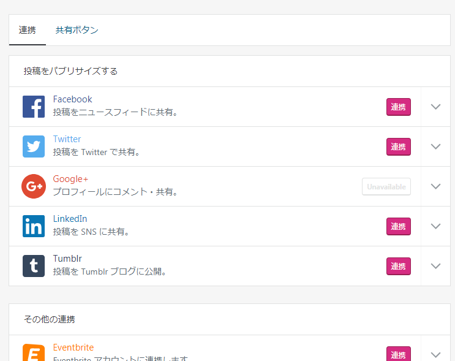Expand the Eventbrite row chevron

(x=435, y=354)
